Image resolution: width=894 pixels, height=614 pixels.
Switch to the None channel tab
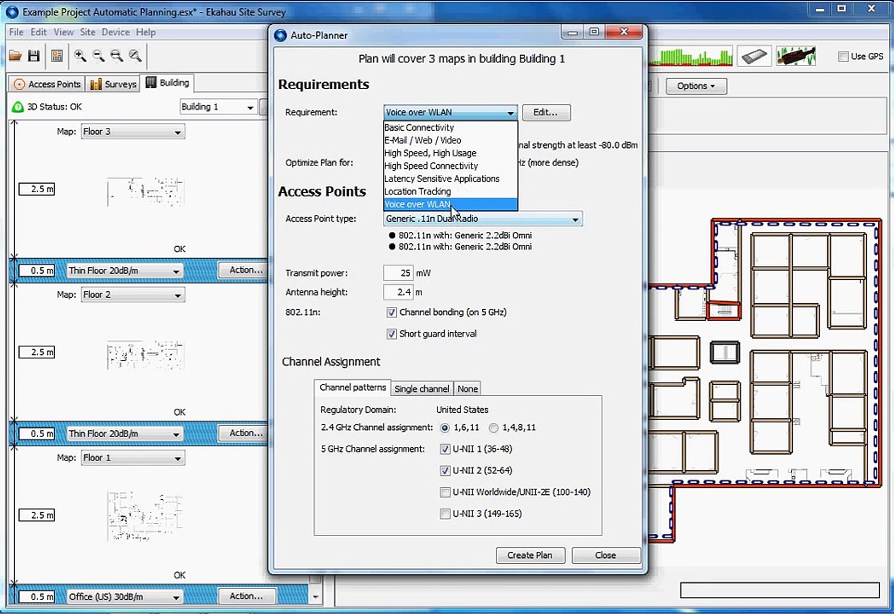467,389
